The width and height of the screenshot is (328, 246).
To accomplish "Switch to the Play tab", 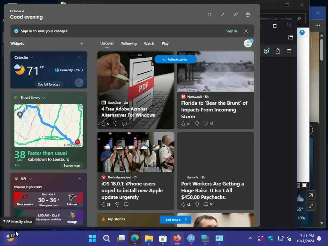I will 165,44.
